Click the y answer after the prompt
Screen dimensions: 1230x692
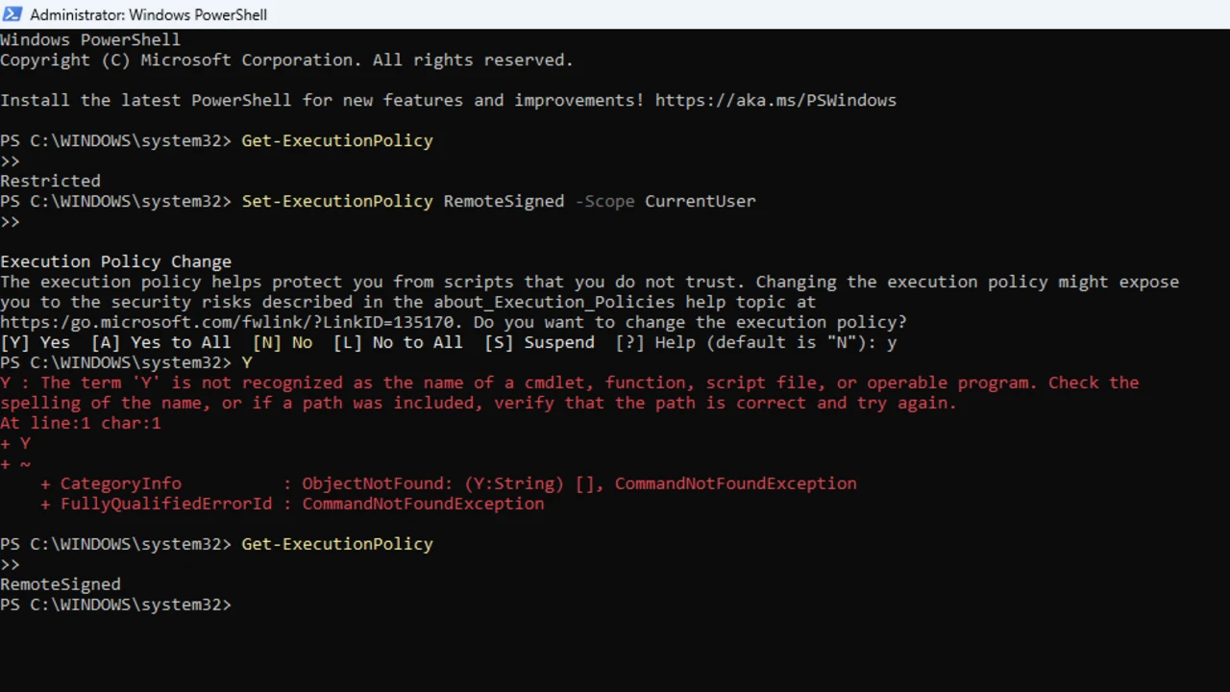(x=894, y=342)
